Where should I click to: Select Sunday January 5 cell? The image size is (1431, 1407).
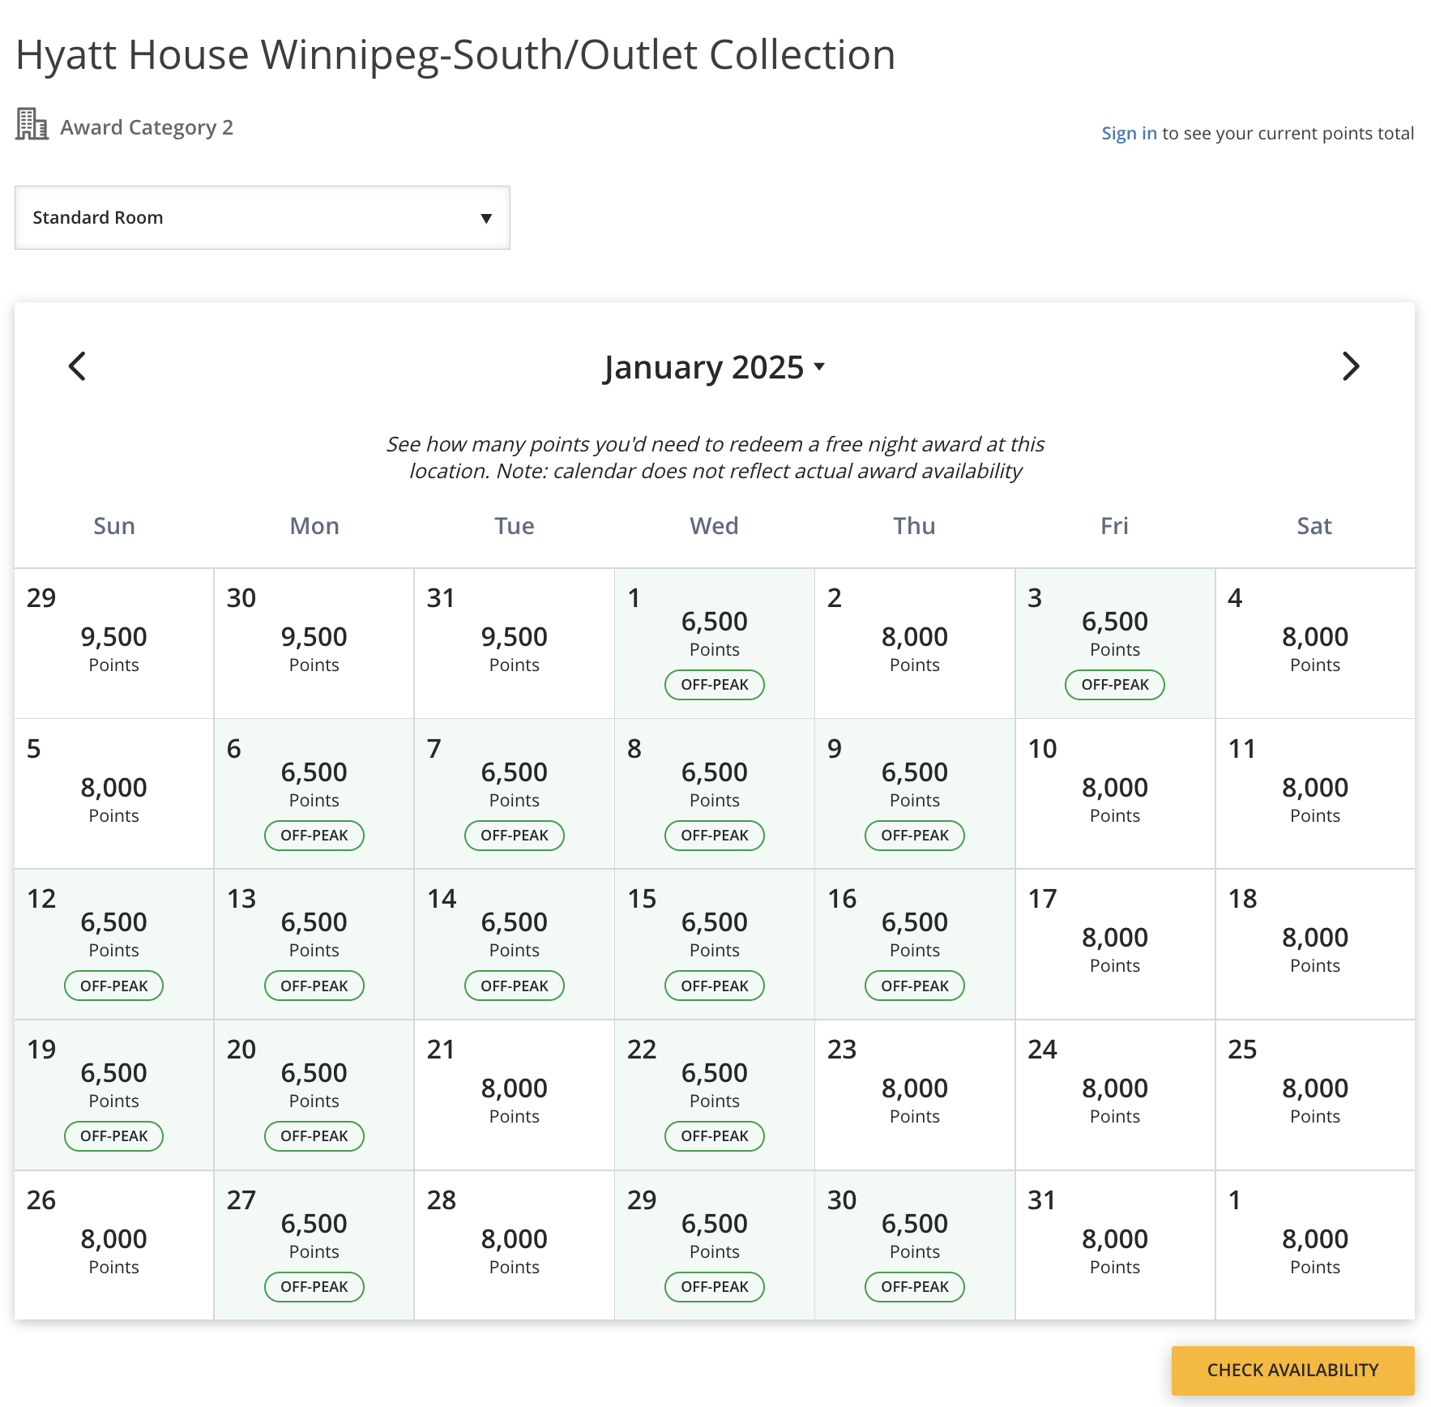(114, 794)
